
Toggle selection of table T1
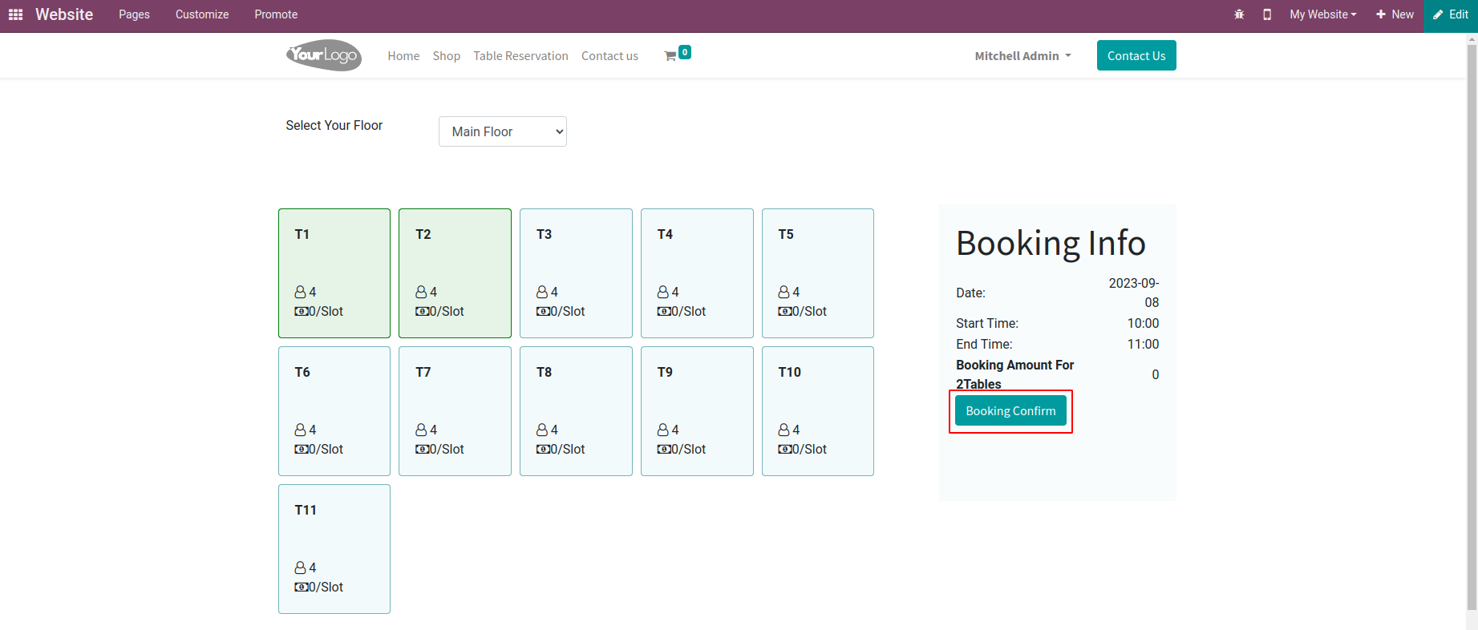[334, 273]
